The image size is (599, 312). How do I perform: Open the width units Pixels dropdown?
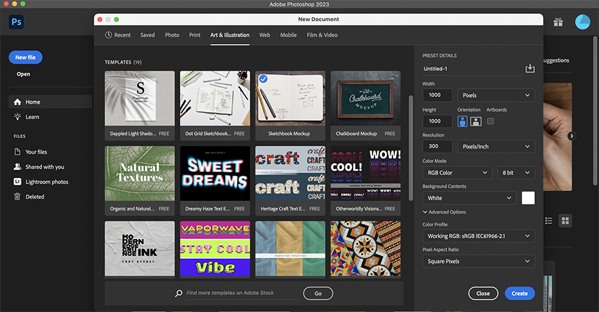click(x=496, y=95)
